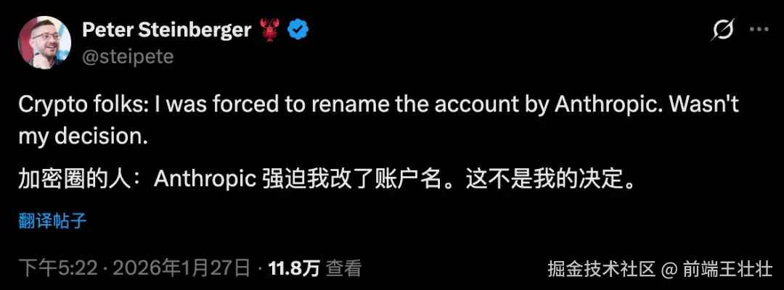Click the 翻译帖子 translate link
The width and height of the screenshot is (784, 290).
click(x=52, y=220)
